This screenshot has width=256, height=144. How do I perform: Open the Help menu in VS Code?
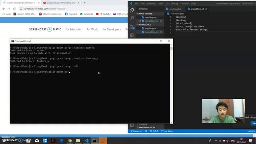click(x=193, y=4)
